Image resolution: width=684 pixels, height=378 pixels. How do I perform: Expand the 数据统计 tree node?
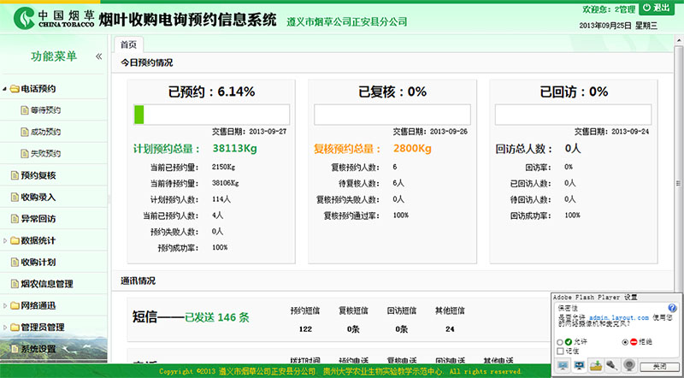pyautogui.click(x=4, y=240)
